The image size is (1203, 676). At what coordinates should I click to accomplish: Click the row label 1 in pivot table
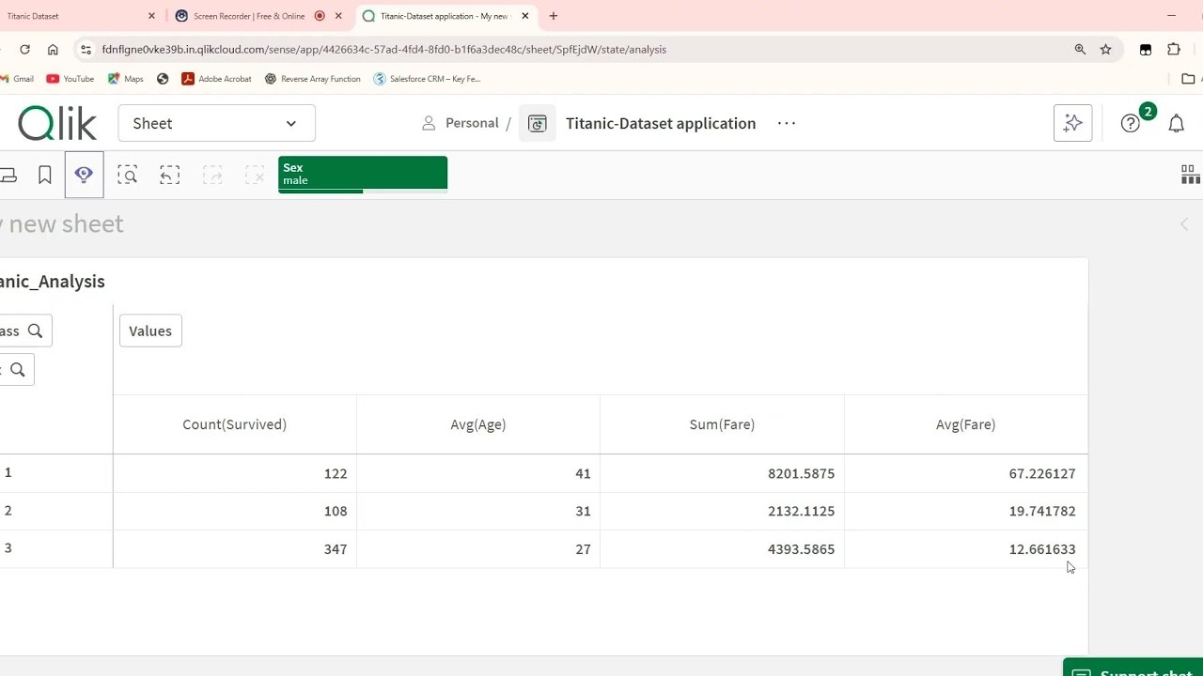[x=8, y=472]
